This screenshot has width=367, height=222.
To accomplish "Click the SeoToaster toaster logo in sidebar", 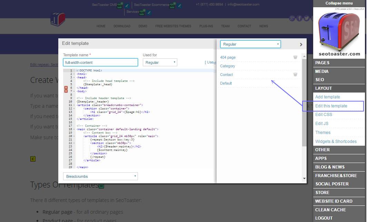I will [x=339, y=32].
